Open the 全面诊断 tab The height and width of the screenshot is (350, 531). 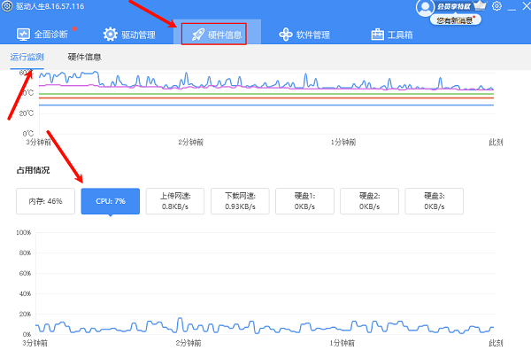42,35
